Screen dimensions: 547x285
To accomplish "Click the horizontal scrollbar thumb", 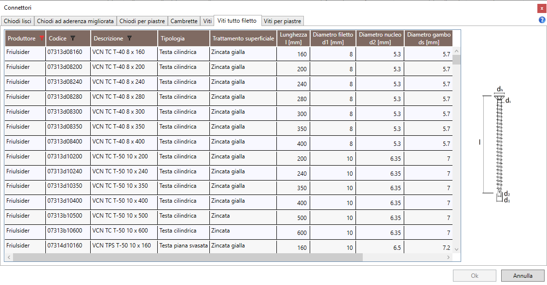I will pos(188,257).
